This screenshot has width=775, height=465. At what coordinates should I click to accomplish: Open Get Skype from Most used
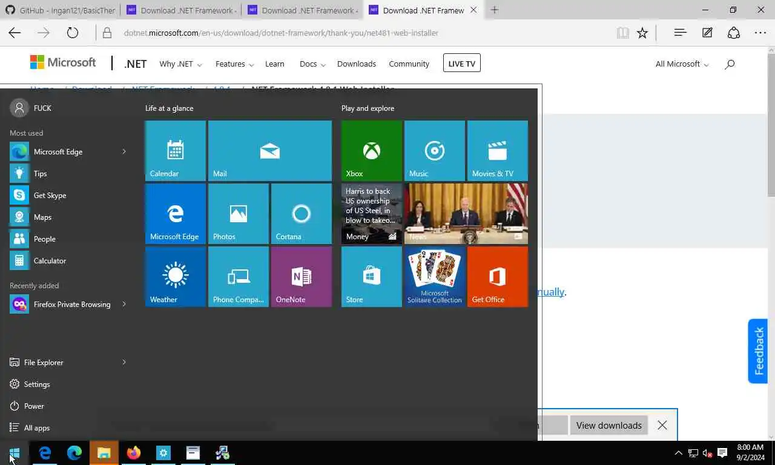point(69,196)
